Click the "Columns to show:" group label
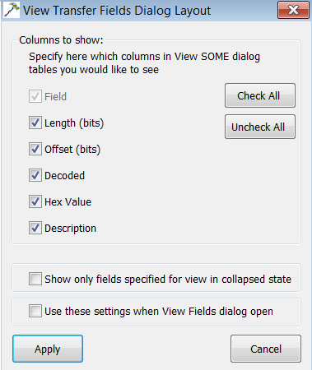This screenshot has width=312, height=370. click(61, 40)
